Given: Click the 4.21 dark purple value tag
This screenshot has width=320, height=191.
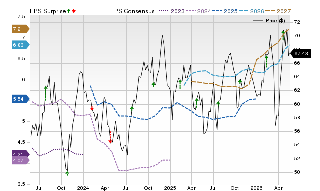Looking at the screenshot, I should click(20, 154).
